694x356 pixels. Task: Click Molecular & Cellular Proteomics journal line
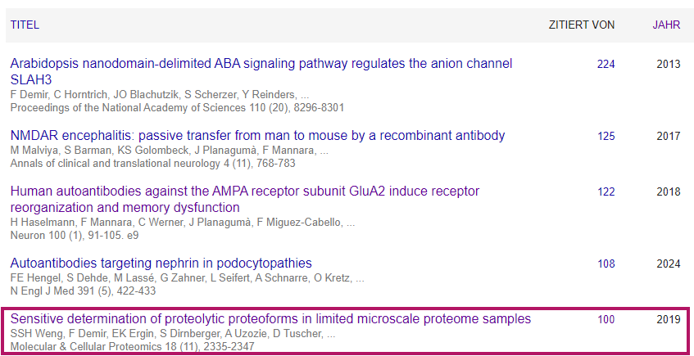(x=133, y=347)
